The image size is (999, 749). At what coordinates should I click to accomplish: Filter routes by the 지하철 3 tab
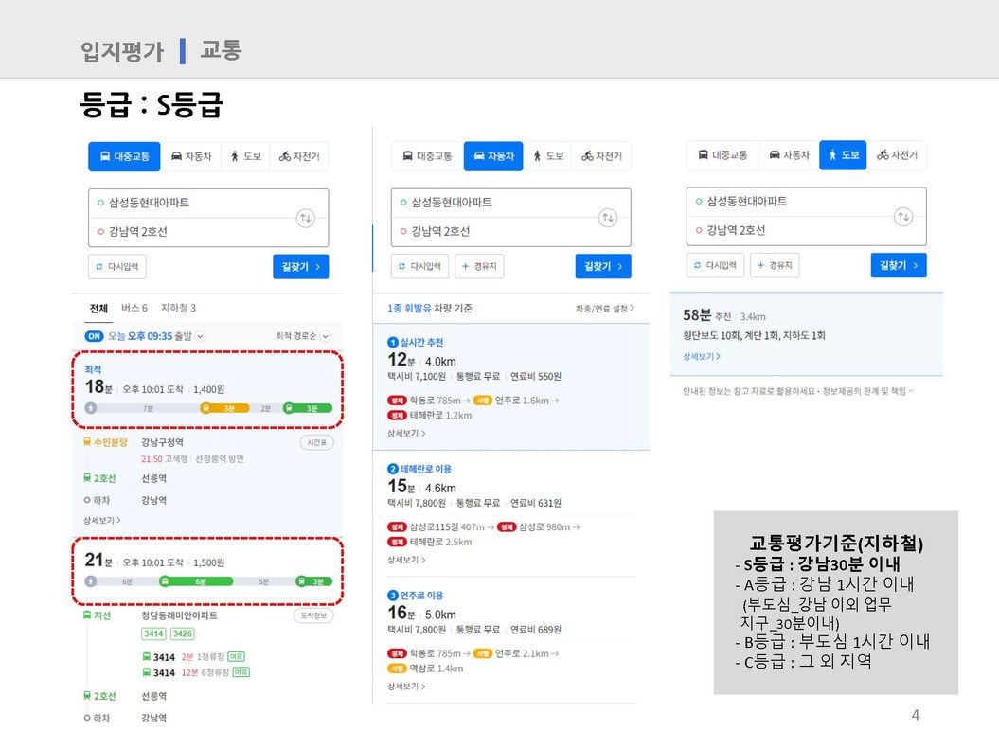click(178, 309)
